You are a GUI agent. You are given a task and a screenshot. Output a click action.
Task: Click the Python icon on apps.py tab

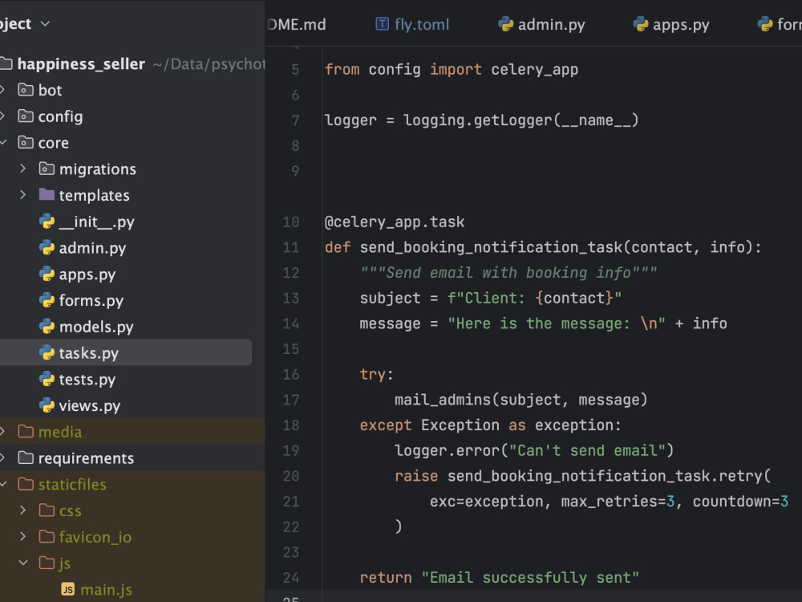coord(641,24)
